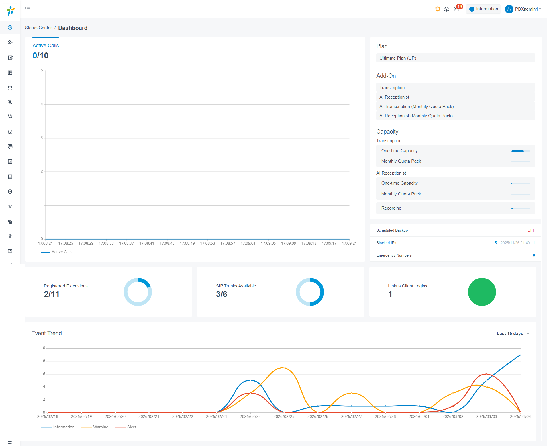Open the Integrations copy-squares icon
The image size is (547, 446).
click(10, 222)
